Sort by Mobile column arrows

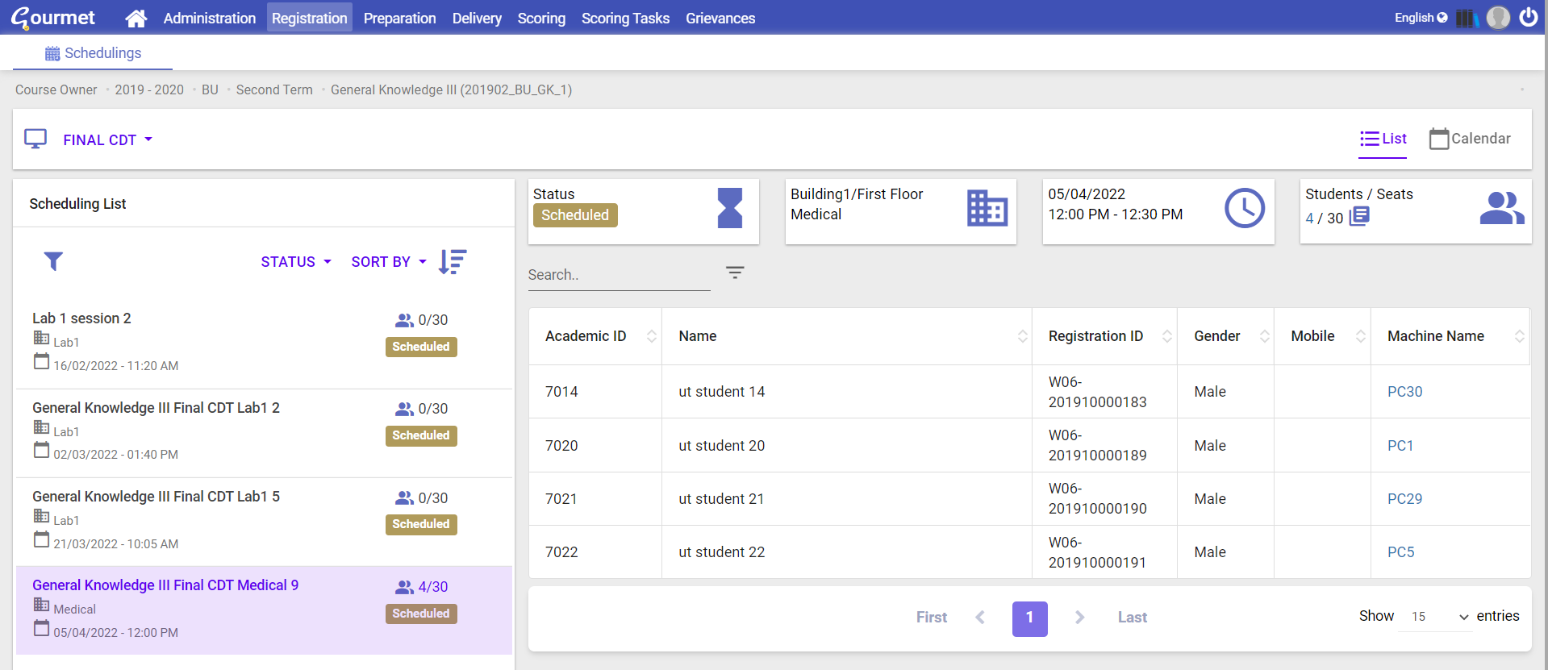(1361, 336)
